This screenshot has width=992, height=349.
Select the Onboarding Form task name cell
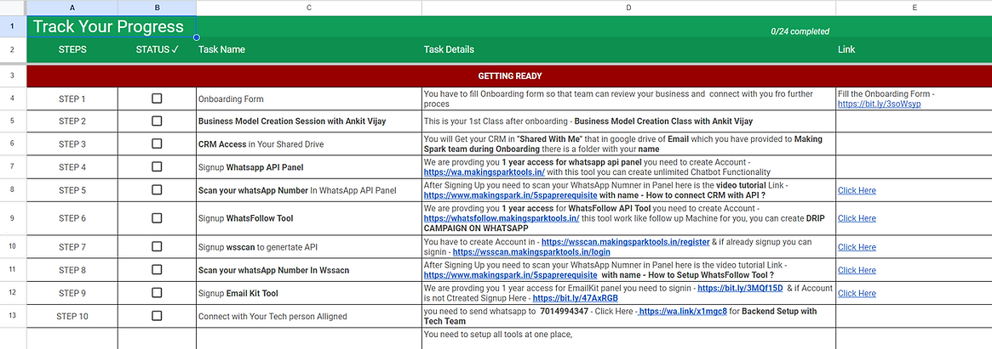309,99
